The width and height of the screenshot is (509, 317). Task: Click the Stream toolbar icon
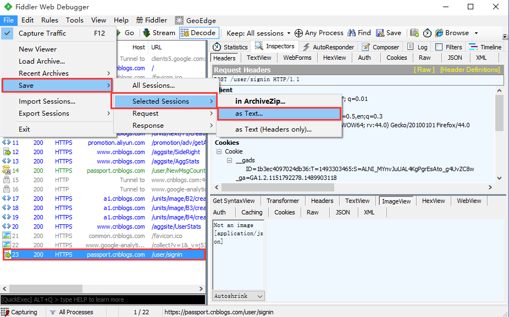(x=147, y=33)
